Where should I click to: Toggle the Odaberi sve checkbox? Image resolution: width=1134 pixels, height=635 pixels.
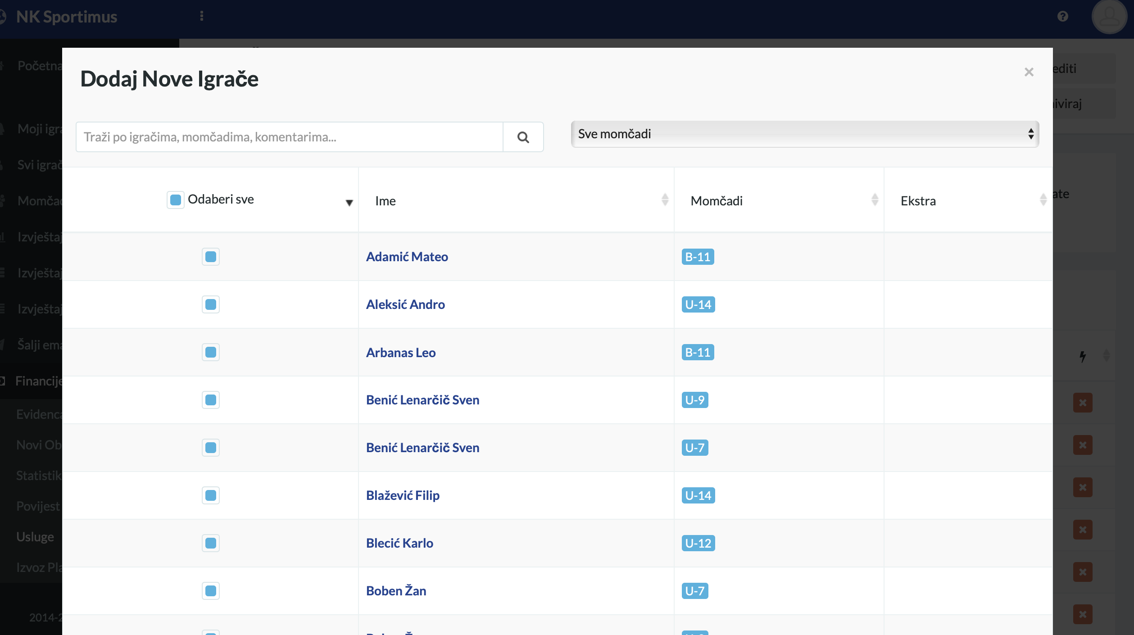(x=176, y=200)
